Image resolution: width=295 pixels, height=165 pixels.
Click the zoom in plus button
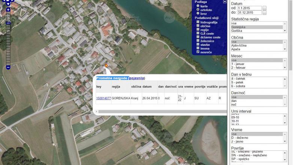(8, 10)
